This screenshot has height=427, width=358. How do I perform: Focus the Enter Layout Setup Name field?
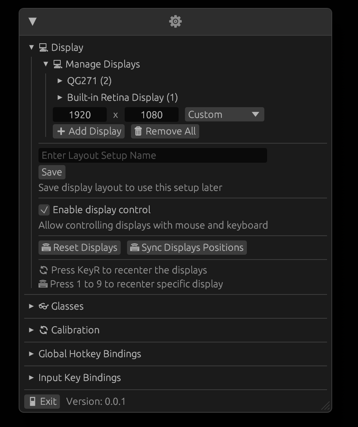pyautogui.click(x=152, y=156)
